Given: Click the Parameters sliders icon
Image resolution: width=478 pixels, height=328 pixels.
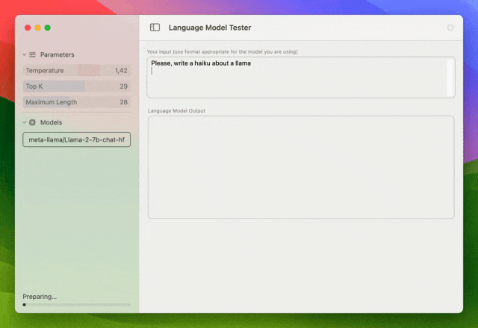Looking at the screenshot, I should coord(32,54).
